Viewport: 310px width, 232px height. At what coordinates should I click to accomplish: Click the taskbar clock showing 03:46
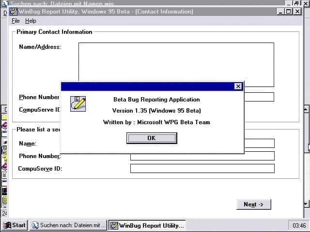(x=299, y=225)
